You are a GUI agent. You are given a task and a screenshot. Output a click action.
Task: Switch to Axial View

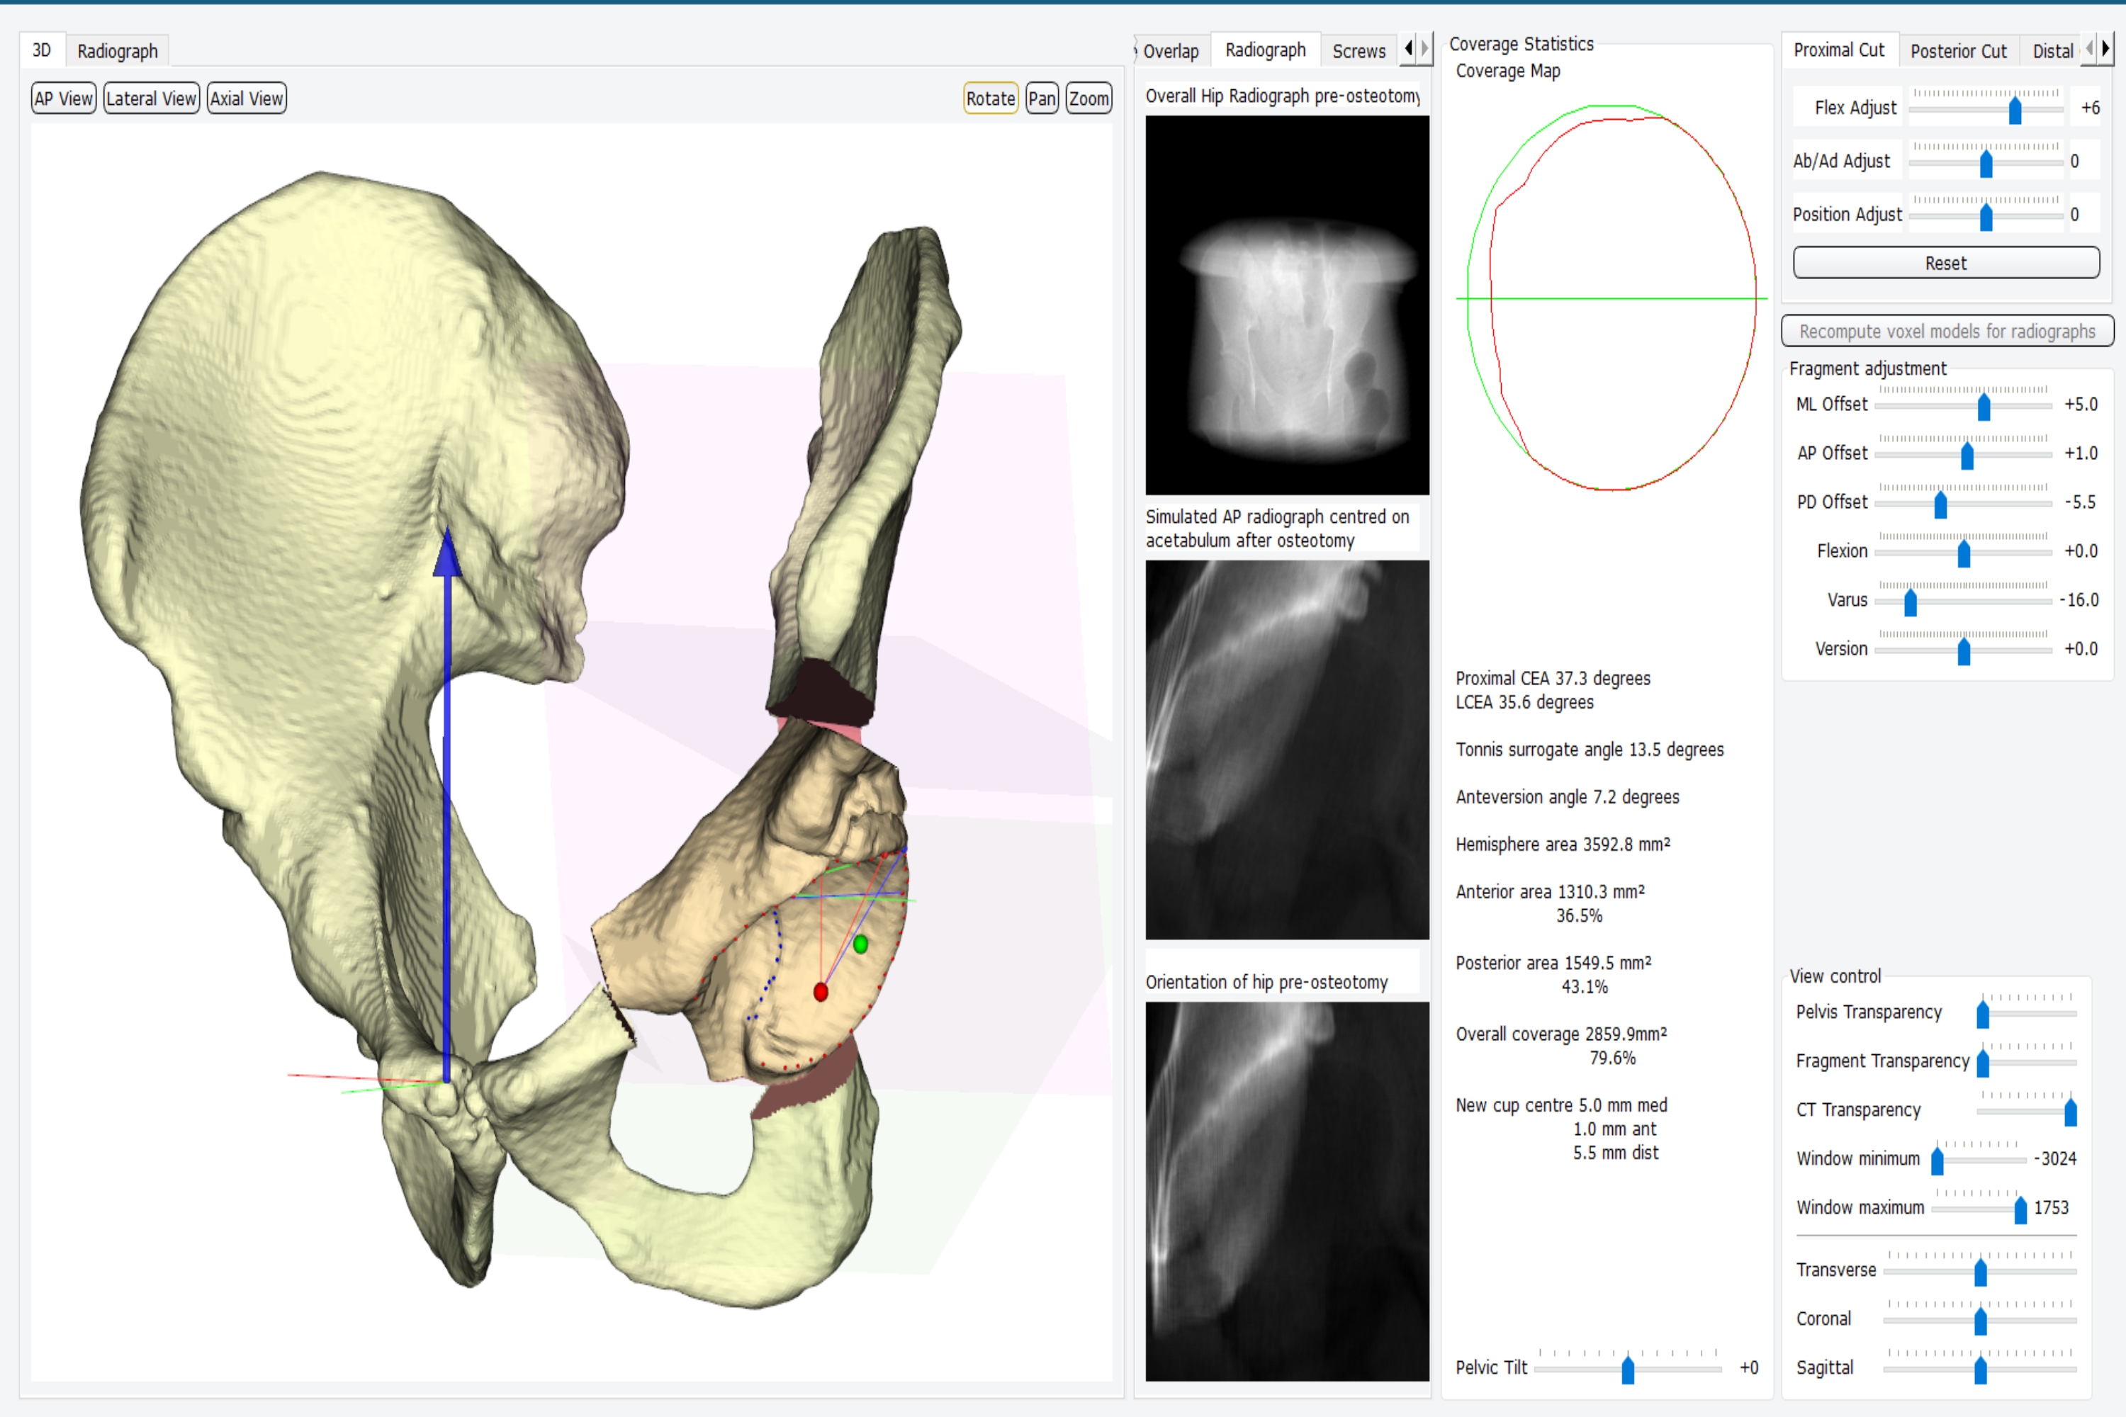[247, 98]
